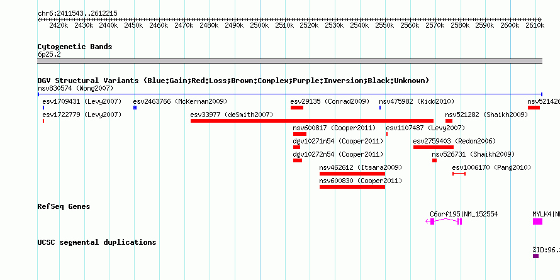Open nsv521282 (Shaikh2009) variant label
Screen dimensions: 560x280
pyautogui.click(x=487, y=115)
